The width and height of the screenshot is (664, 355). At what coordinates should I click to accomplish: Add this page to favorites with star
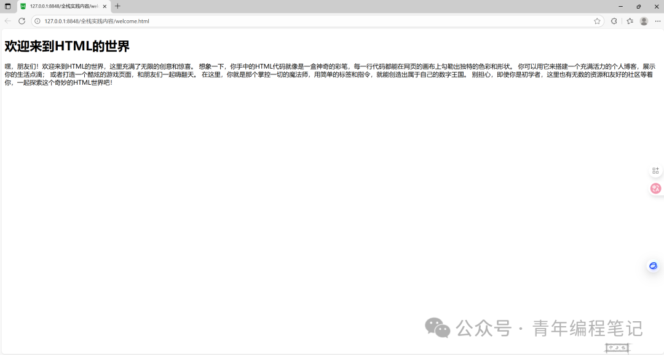coord(597,21)
